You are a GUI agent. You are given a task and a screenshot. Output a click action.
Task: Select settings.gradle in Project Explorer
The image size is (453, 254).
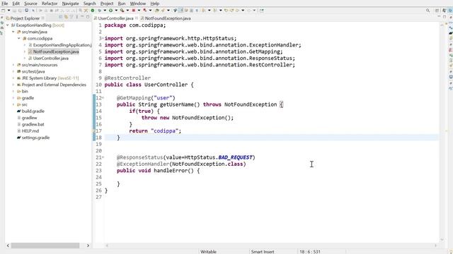pyautogui.click(x=35, y=138)
